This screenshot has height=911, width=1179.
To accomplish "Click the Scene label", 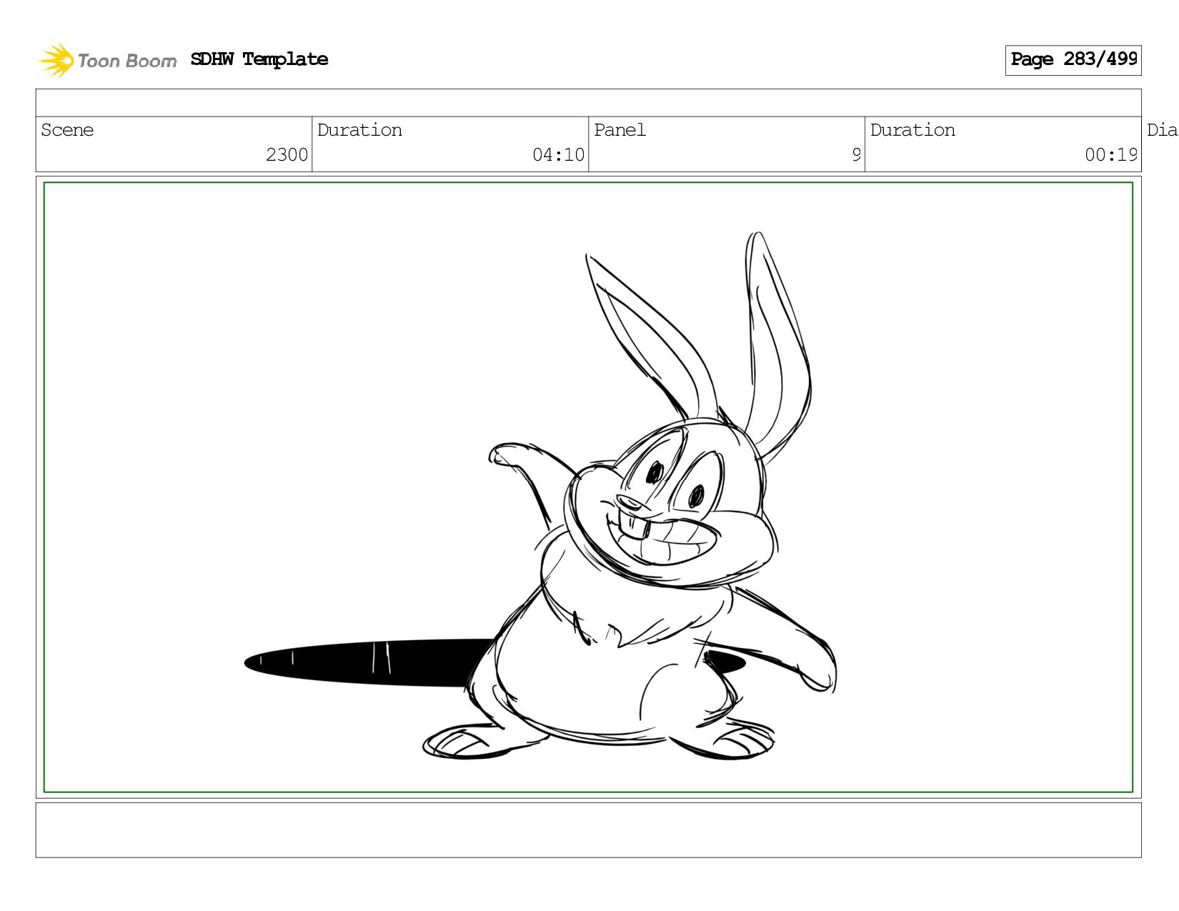I will point(67,130).
